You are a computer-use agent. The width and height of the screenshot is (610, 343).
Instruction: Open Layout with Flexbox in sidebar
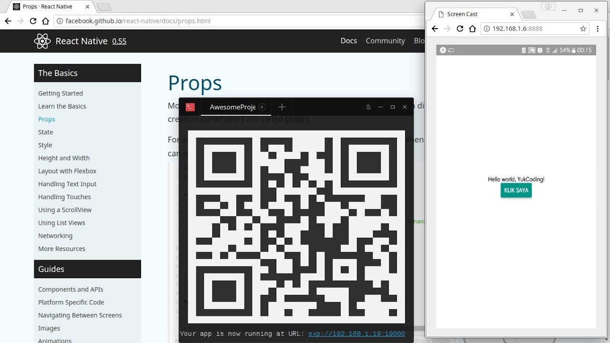(67, 171)
